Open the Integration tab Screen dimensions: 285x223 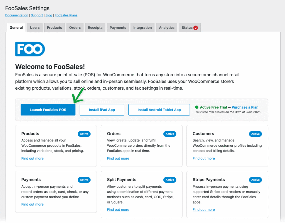coord(142,28)
